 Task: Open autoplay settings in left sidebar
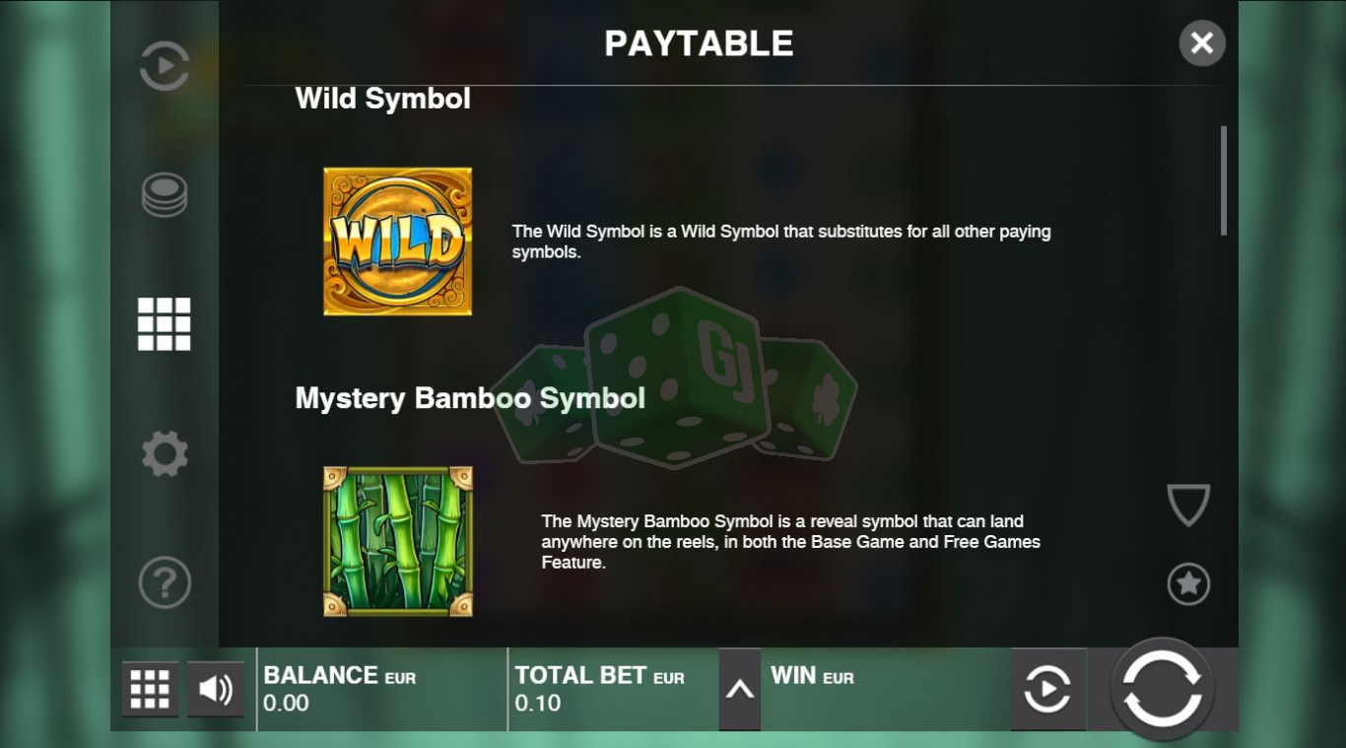click(x=164, y=68)
